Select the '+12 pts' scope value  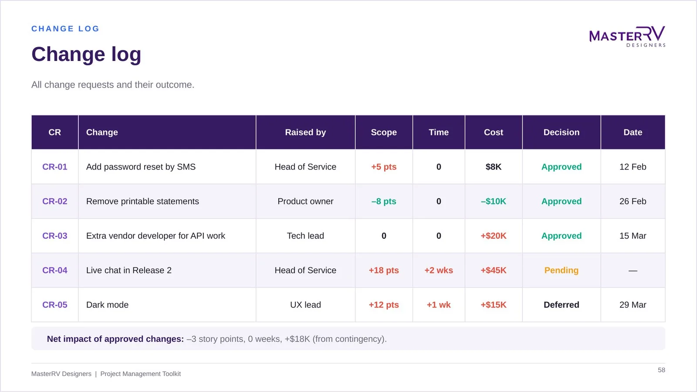coord(384,305)
